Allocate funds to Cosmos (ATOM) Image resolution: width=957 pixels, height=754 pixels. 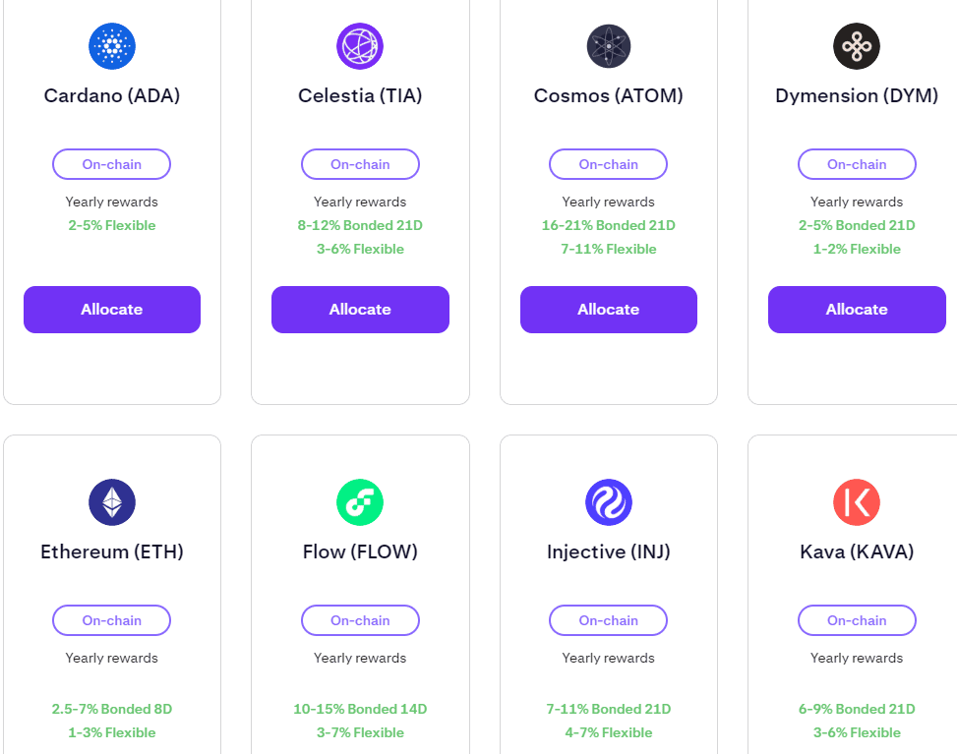click(x=609, y=310)
